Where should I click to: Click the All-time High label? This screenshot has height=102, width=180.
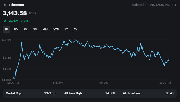tap(73, 93)
